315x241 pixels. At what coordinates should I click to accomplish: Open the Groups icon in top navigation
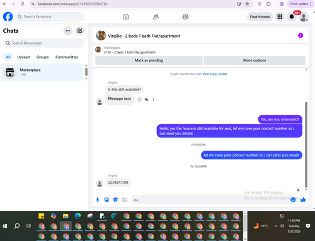[x=185, y=16]
